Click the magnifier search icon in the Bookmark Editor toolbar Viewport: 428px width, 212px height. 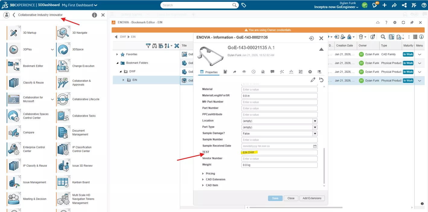383,37
